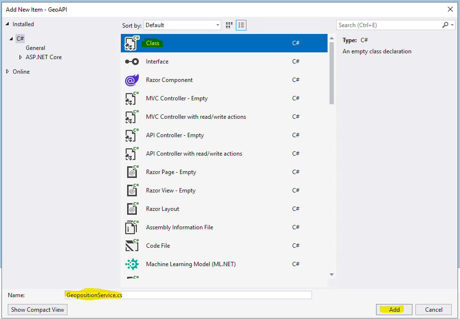Select the Interface template icon
This screenshot has width=460, height=319.
coord(131,62)
